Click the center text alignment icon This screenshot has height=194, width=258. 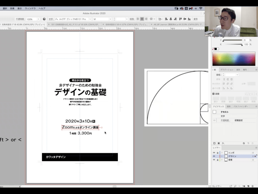point(142,19)
